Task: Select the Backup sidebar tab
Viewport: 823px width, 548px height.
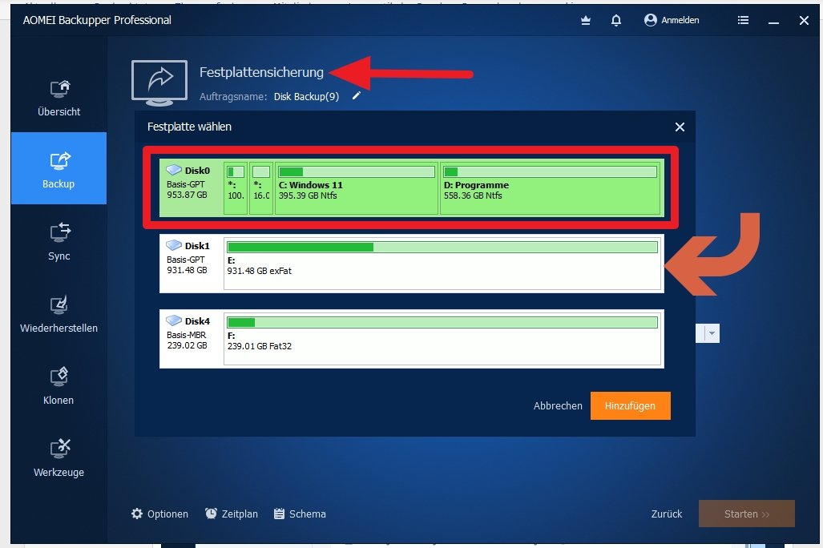Action: pyautogui.click(x=58, y=168)
